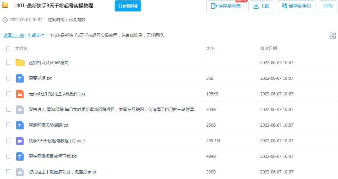The width and height of the screenshot is (338, 179).
Task: Check the box for 双击进入 冒泡网赚 row
Action: (9, 109)
